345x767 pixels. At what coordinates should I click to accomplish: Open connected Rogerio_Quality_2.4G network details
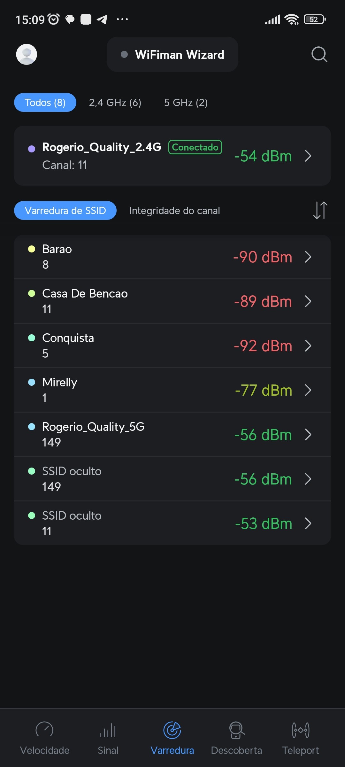coord(172,156)
